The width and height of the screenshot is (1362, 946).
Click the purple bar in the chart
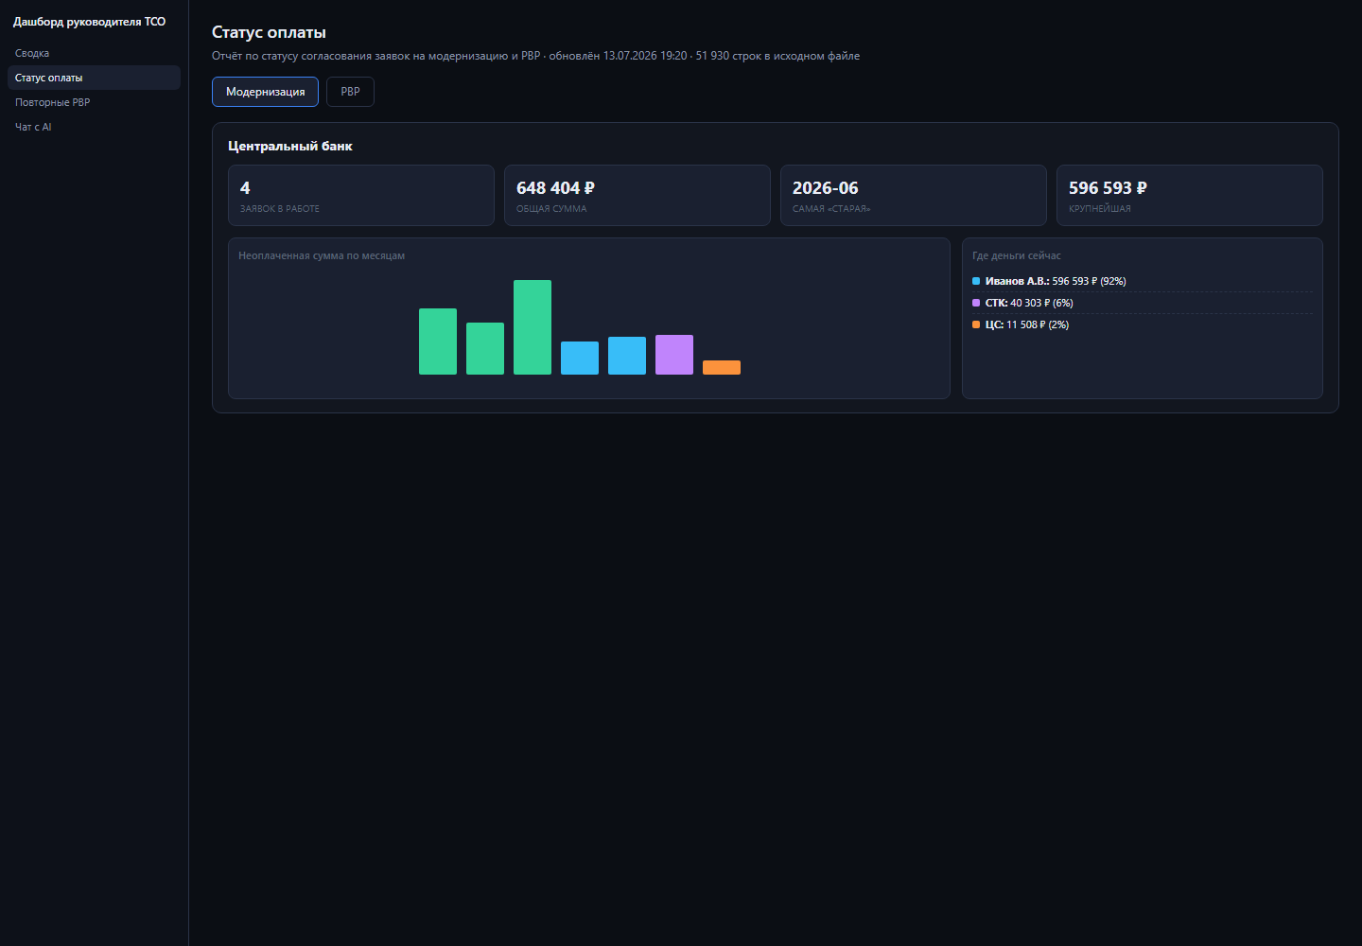click(674, 355)
